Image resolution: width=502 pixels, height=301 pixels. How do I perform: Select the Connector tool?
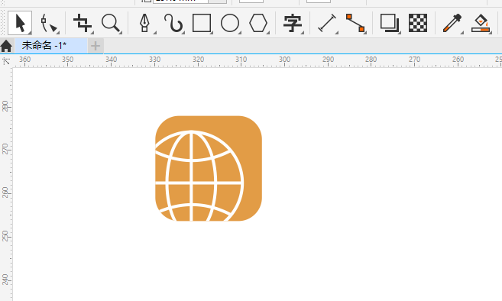355,23
